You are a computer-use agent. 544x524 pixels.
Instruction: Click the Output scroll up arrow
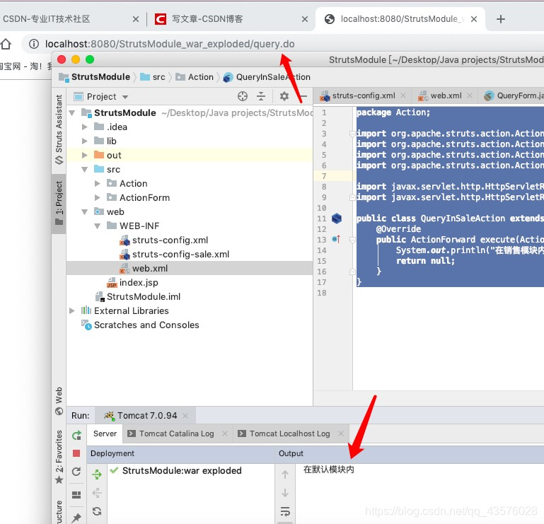tap(285, 474)
